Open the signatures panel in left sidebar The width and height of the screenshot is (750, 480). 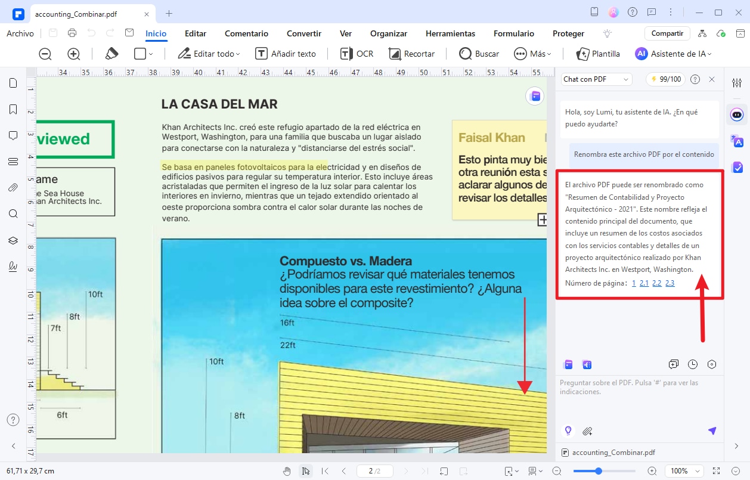[13, 267]
